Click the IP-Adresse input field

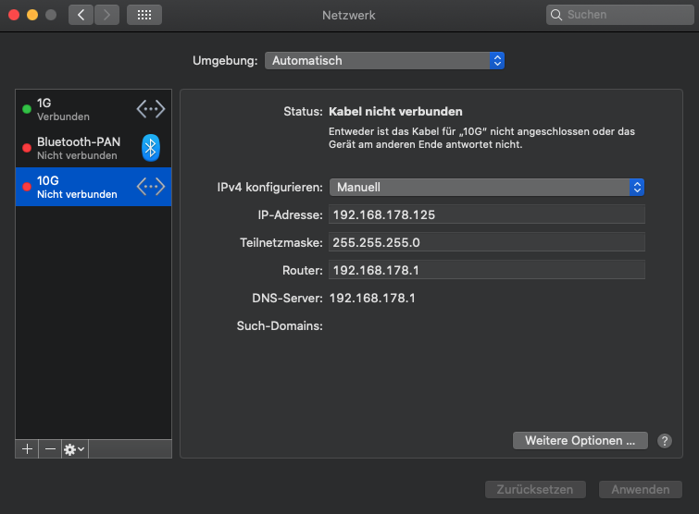[486, 214]
